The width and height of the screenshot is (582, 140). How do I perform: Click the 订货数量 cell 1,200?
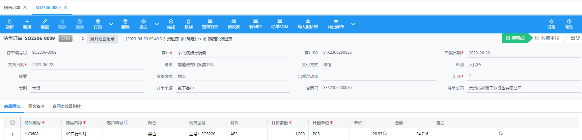(288, 134)
